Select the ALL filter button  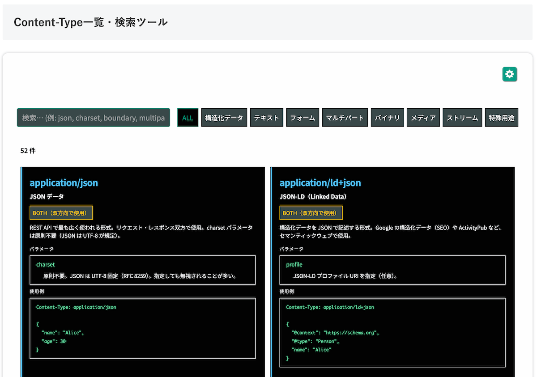pos(188,117)
